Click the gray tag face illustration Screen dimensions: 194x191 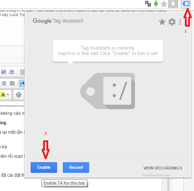[108, 91]
